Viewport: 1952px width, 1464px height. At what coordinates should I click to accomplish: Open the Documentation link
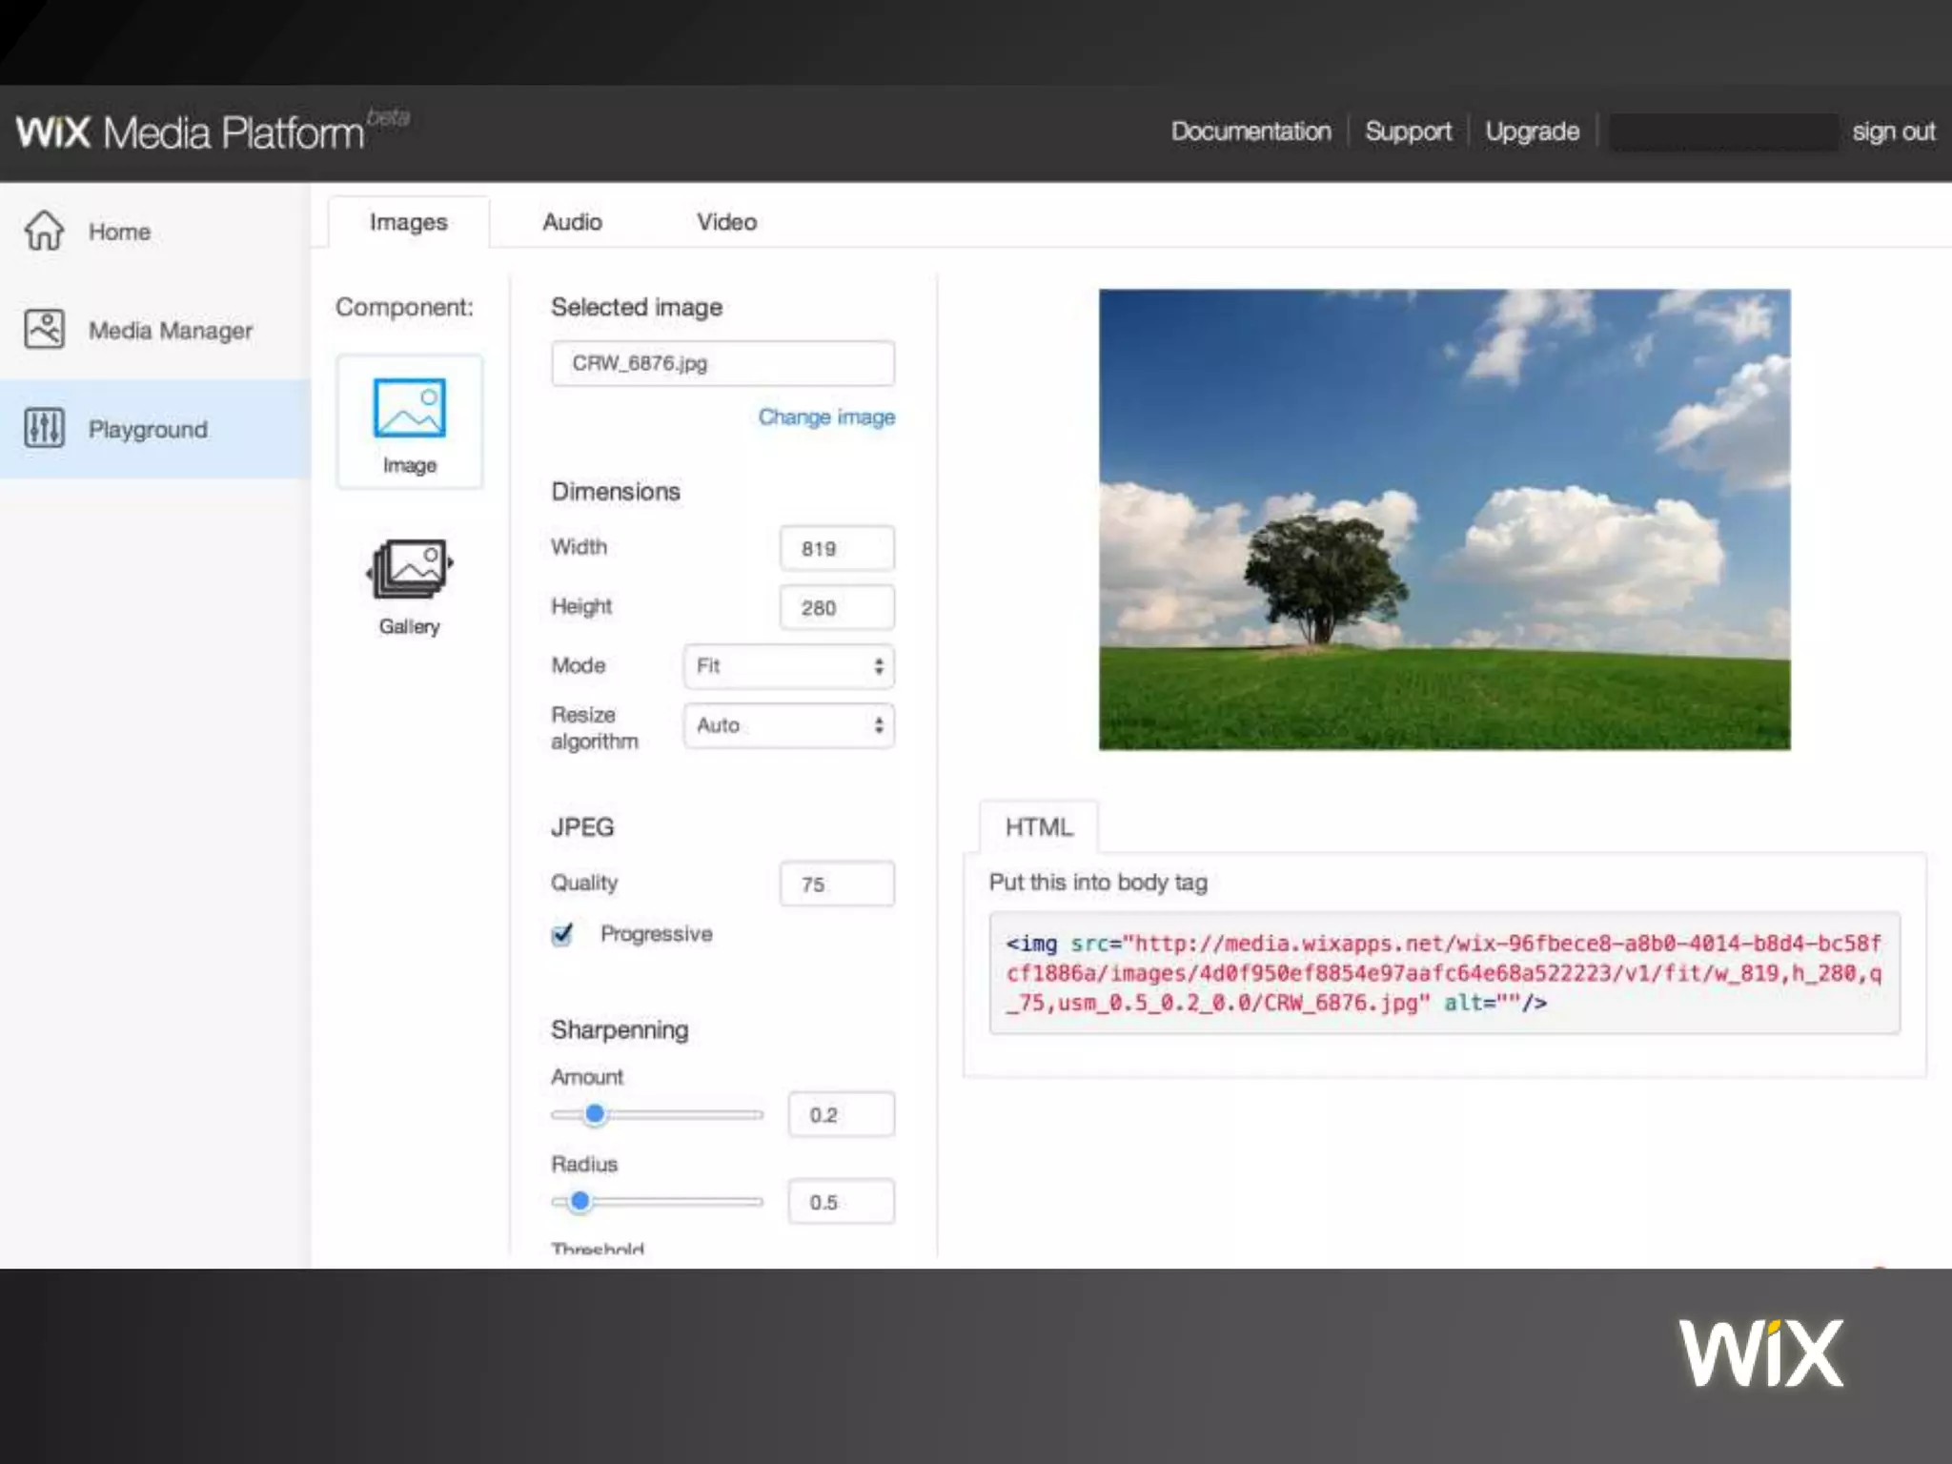1250,132
